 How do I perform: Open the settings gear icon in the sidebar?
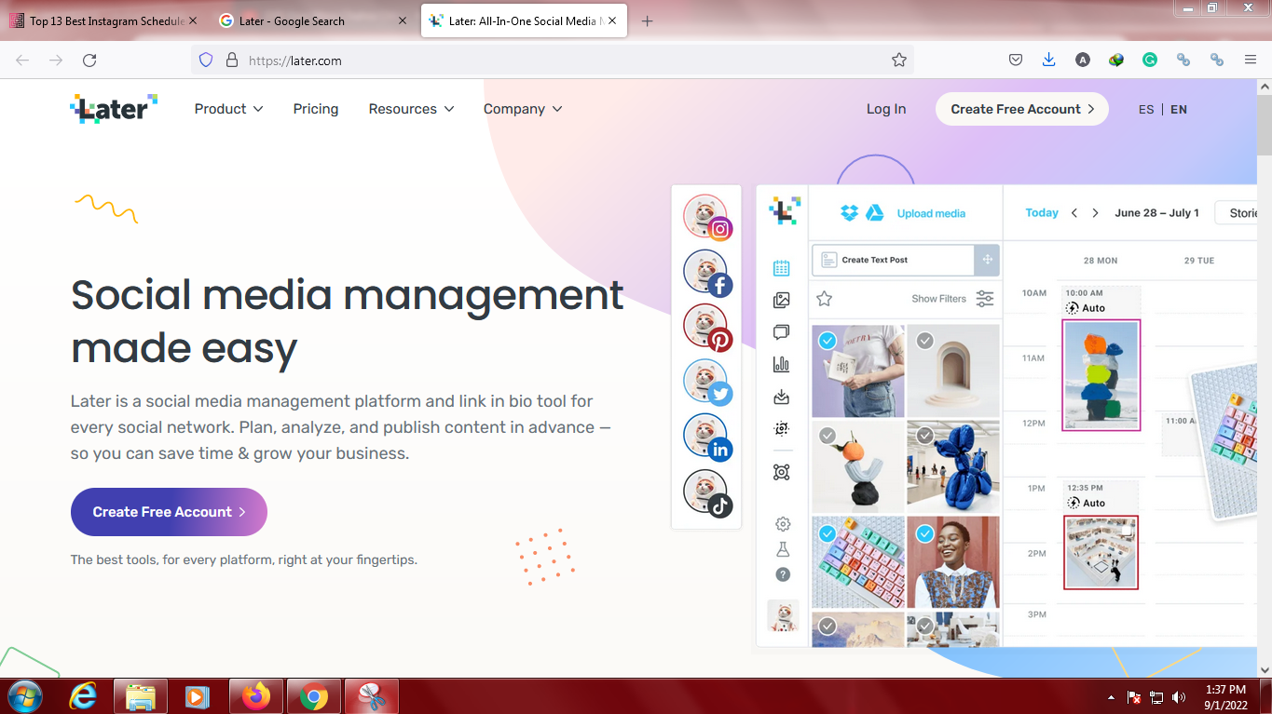click(783, 524)
